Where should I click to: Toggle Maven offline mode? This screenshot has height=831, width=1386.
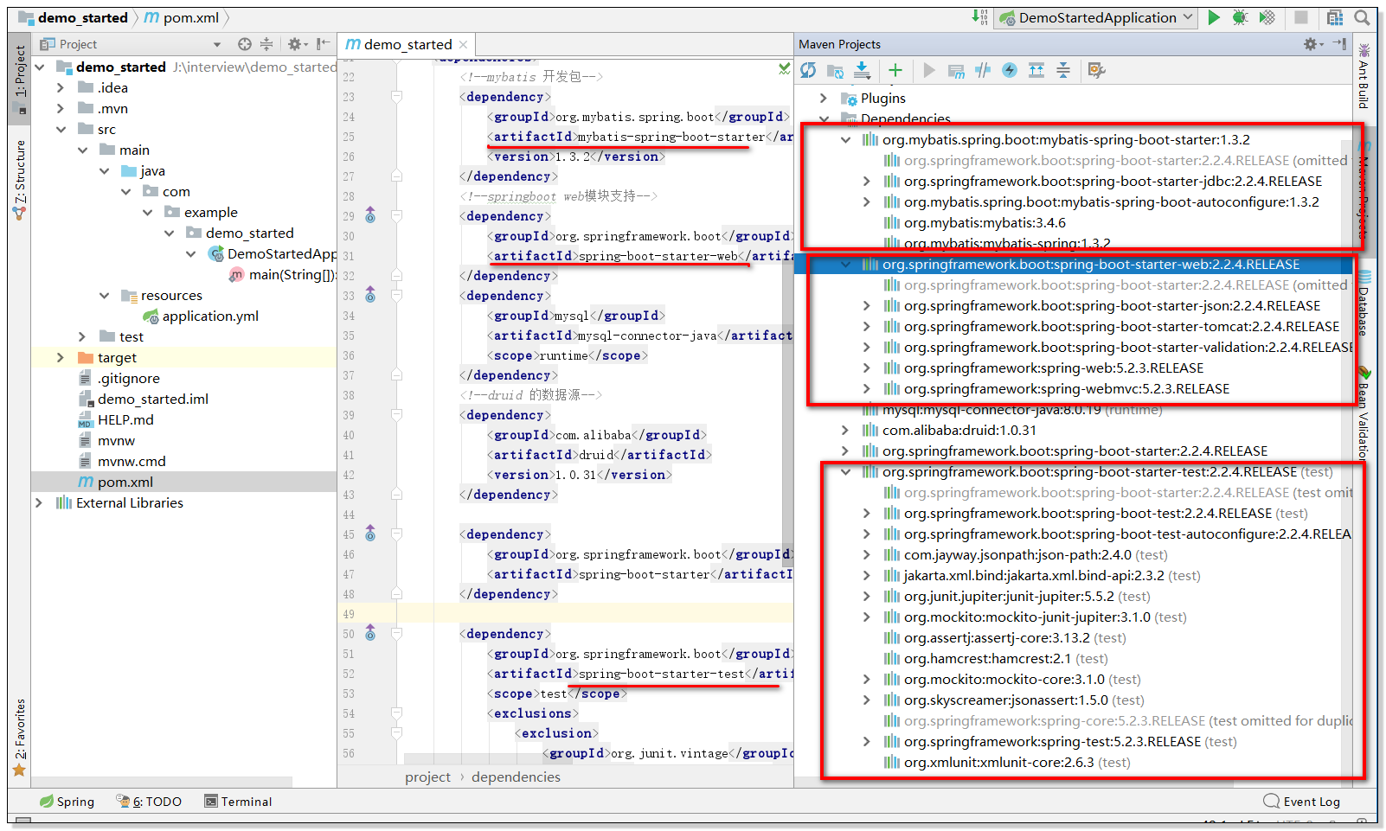pyautogui.click(x=983, y=70)
